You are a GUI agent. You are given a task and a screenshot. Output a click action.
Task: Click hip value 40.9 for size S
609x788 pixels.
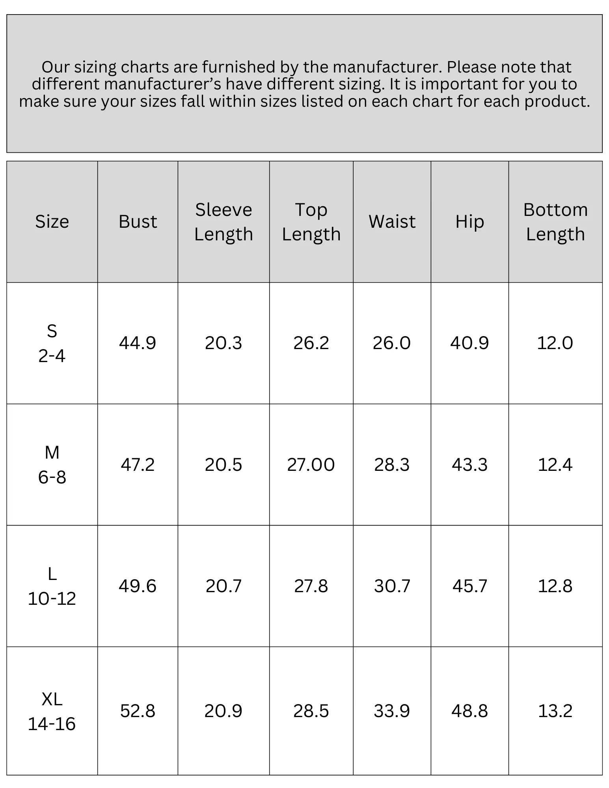(470, 343)
